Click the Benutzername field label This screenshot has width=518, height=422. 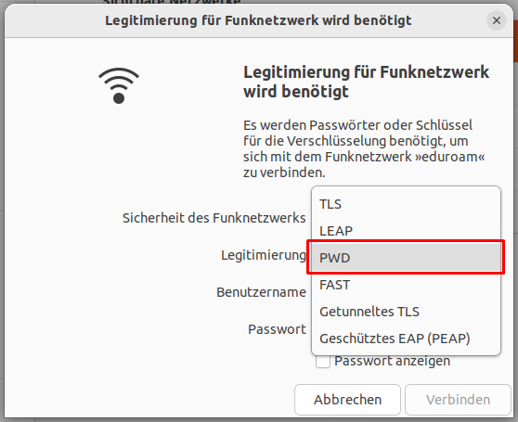(x=261, y=292)
